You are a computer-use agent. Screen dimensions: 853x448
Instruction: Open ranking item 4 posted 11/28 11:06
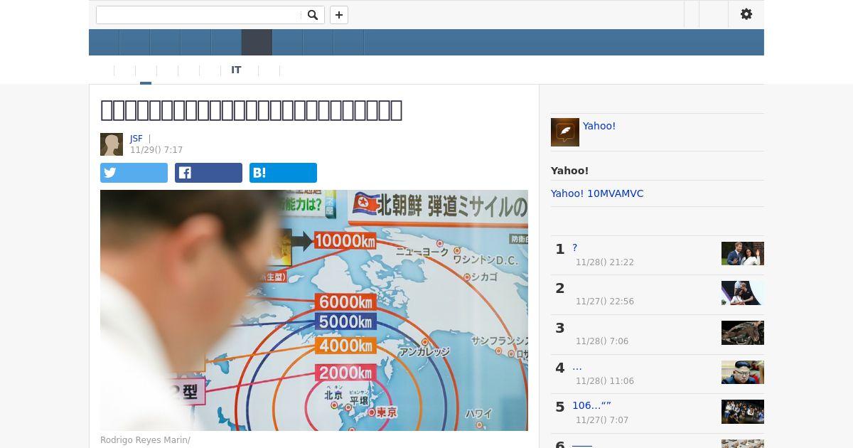(577, 366)
